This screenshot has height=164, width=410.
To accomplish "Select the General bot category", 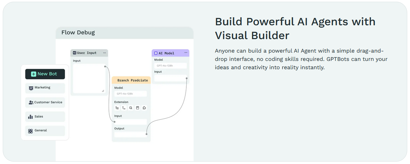I will click(x=45, y=131).
